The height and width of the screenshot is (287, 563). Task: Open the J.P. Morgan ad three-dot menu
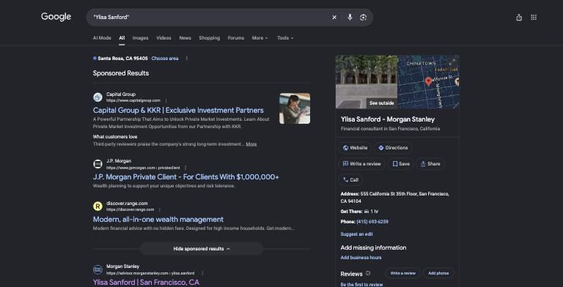pos(185,168)
